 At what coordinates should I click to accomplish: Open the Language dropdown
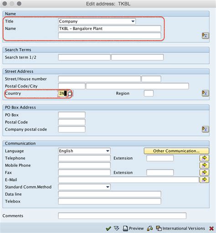coord(108,151)
